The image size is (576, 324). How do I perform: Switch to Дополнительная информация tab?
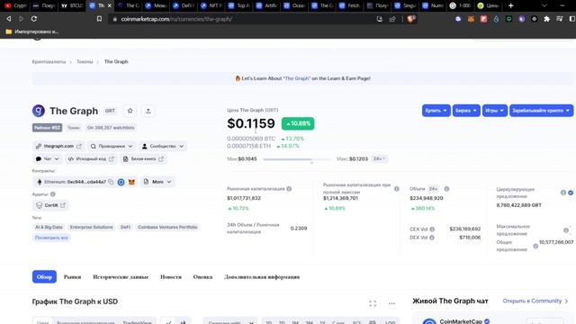pos(262,277)
